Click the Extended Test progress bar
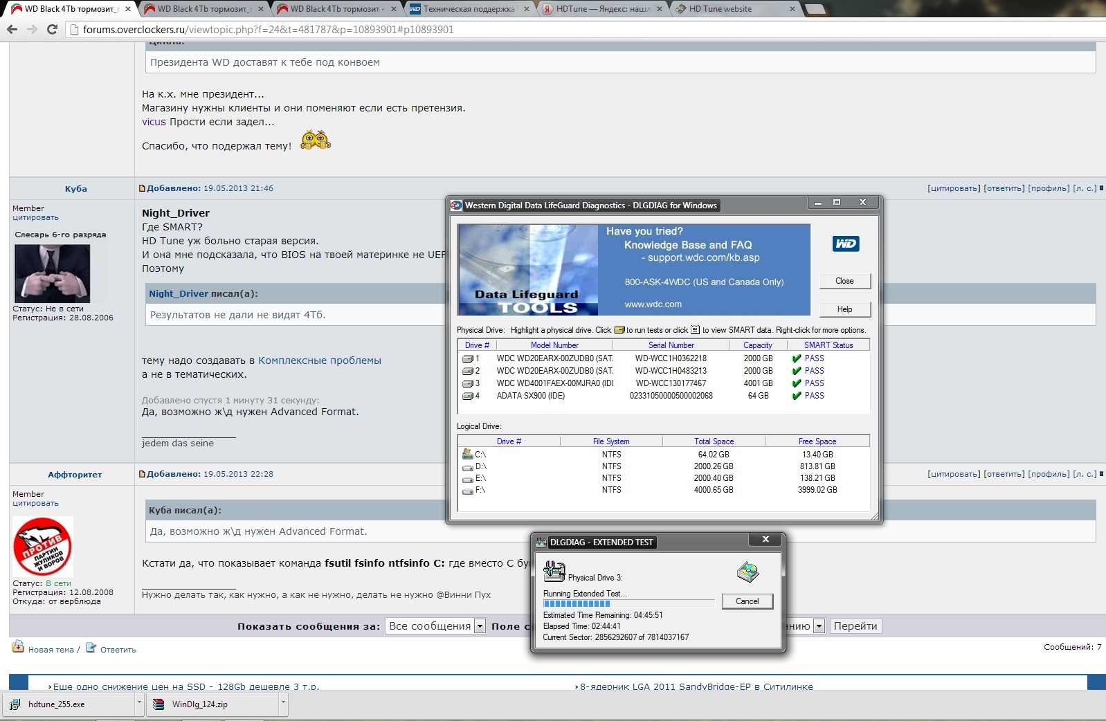This screenshot has width=1106, height=721. 629,604
